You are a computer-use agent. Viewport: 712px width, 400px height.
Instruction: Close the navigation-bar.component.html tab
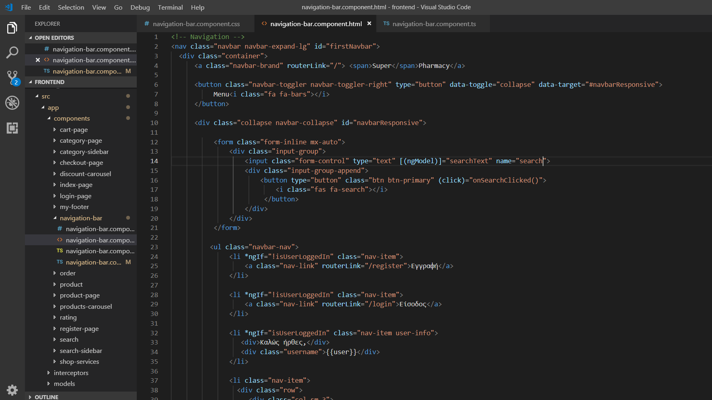point(369,24)
